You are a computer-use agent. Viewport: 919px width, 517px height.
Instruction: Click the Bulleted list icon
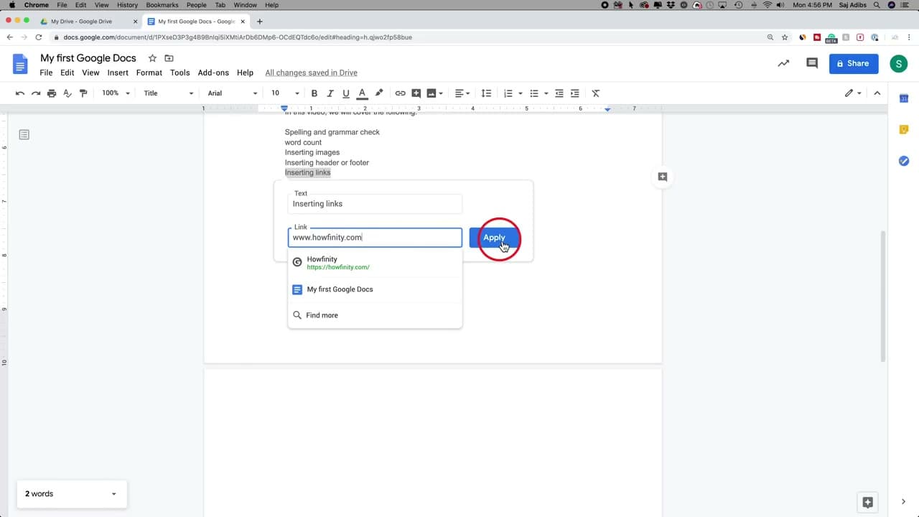(533, 93)
